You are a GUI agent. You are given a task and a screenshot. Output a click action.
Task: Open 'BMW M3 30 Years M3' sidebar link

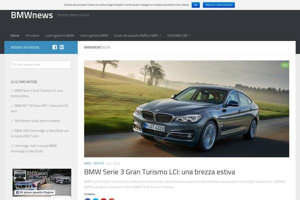(39, 108)
